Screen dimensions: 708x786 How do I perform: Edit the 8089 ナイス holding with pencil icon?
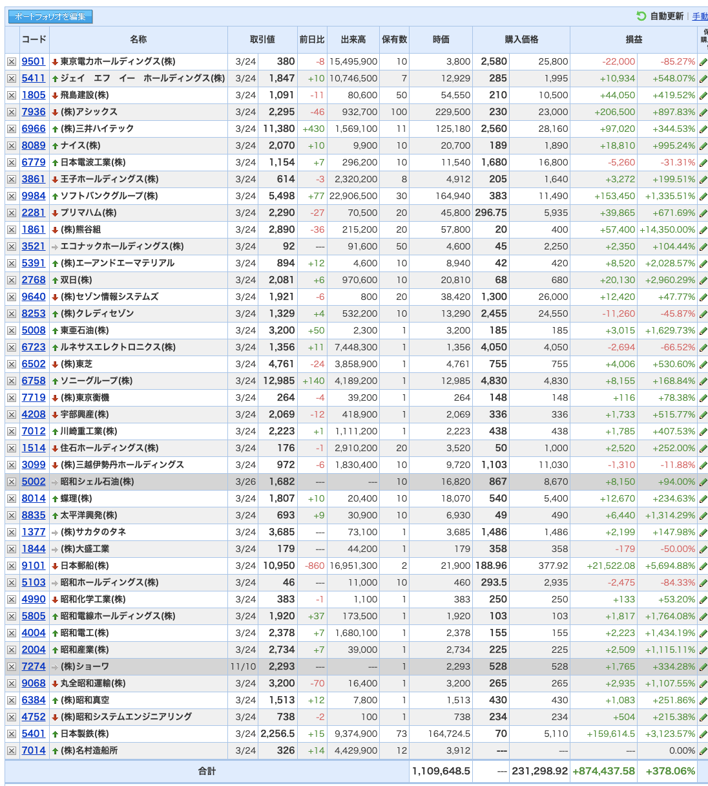point(703,145)
